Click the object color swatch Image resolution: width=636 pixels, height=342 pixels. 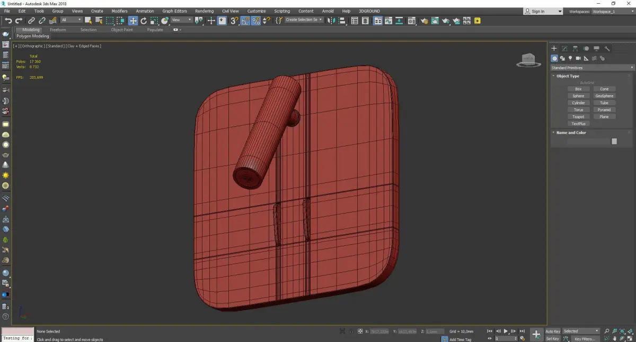pyautogui.click(x=614, y=141)
